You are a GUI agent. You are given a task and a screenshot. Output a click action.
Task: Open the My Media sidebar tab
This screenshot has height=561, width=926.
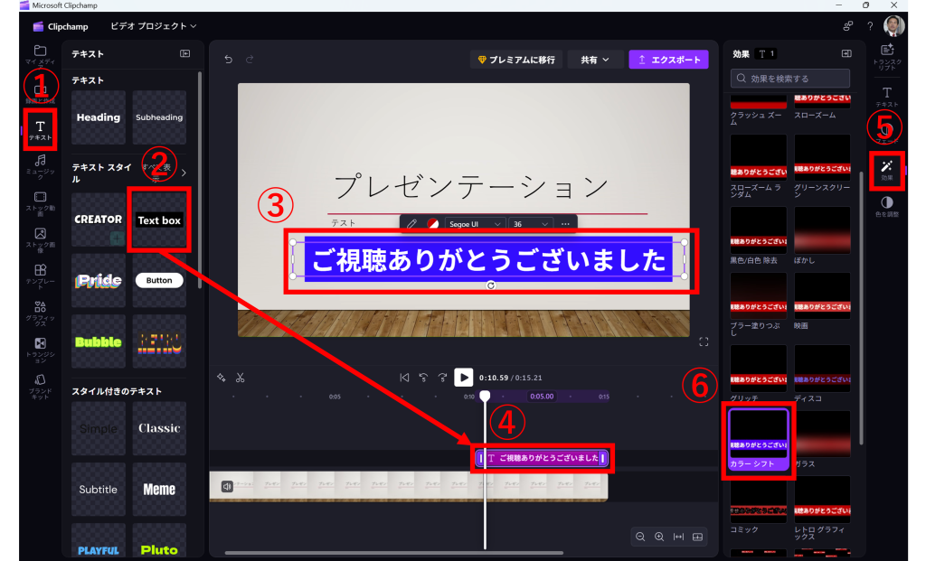click(40, 55)
